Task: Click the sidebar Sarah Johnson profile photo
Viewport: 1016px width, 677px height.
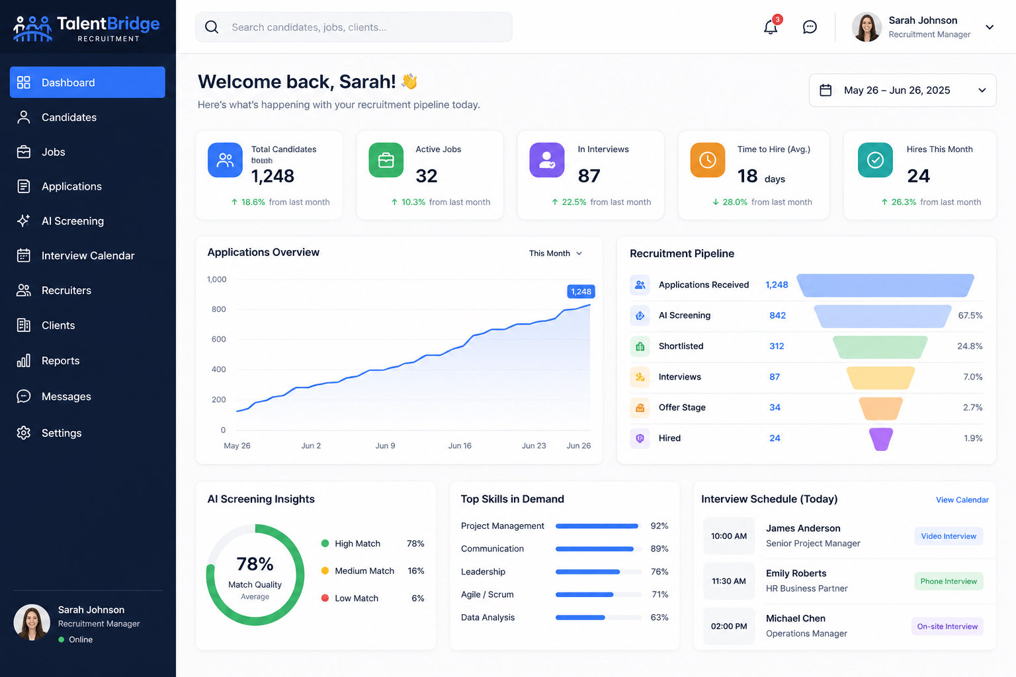Action: tap(32, 623)
